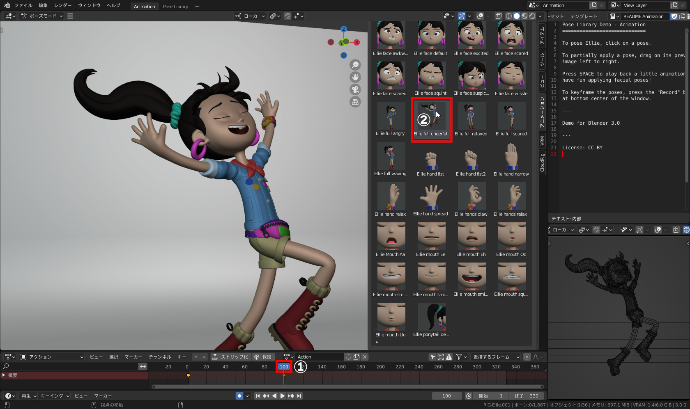Switch to the Pose Library workspace tab
The image size is (690, 409).
pyautogui.click(x=175, y=7)
